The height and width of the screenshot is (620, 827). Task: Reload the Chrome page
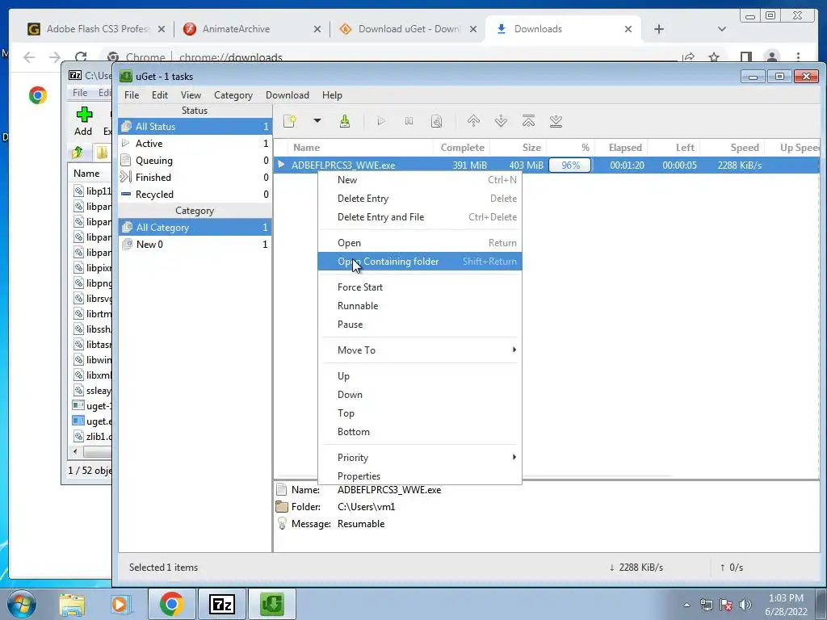coord(81,57)
